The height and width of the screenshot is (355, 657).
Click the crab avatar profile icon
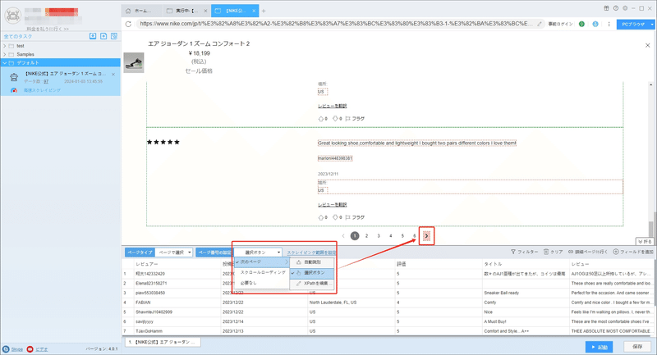pos(13,15)
